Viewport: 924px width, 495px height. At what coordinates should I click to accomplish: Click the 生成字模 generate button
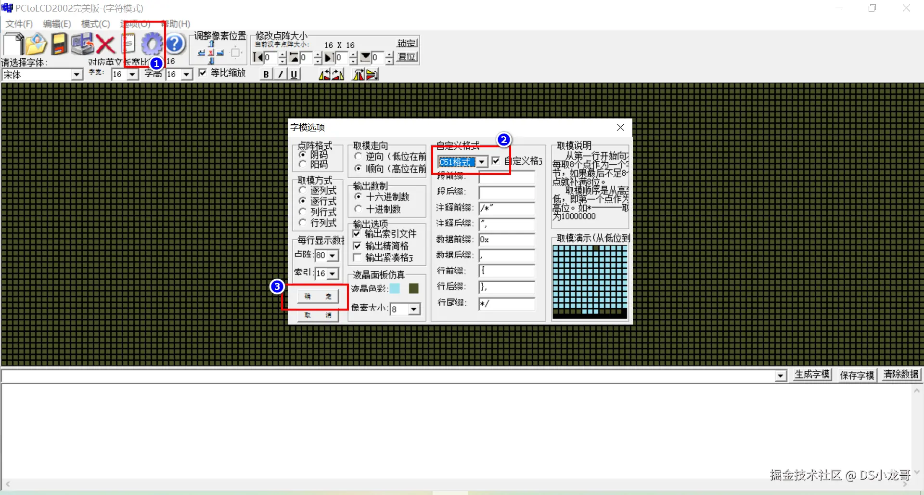point(812,375)
